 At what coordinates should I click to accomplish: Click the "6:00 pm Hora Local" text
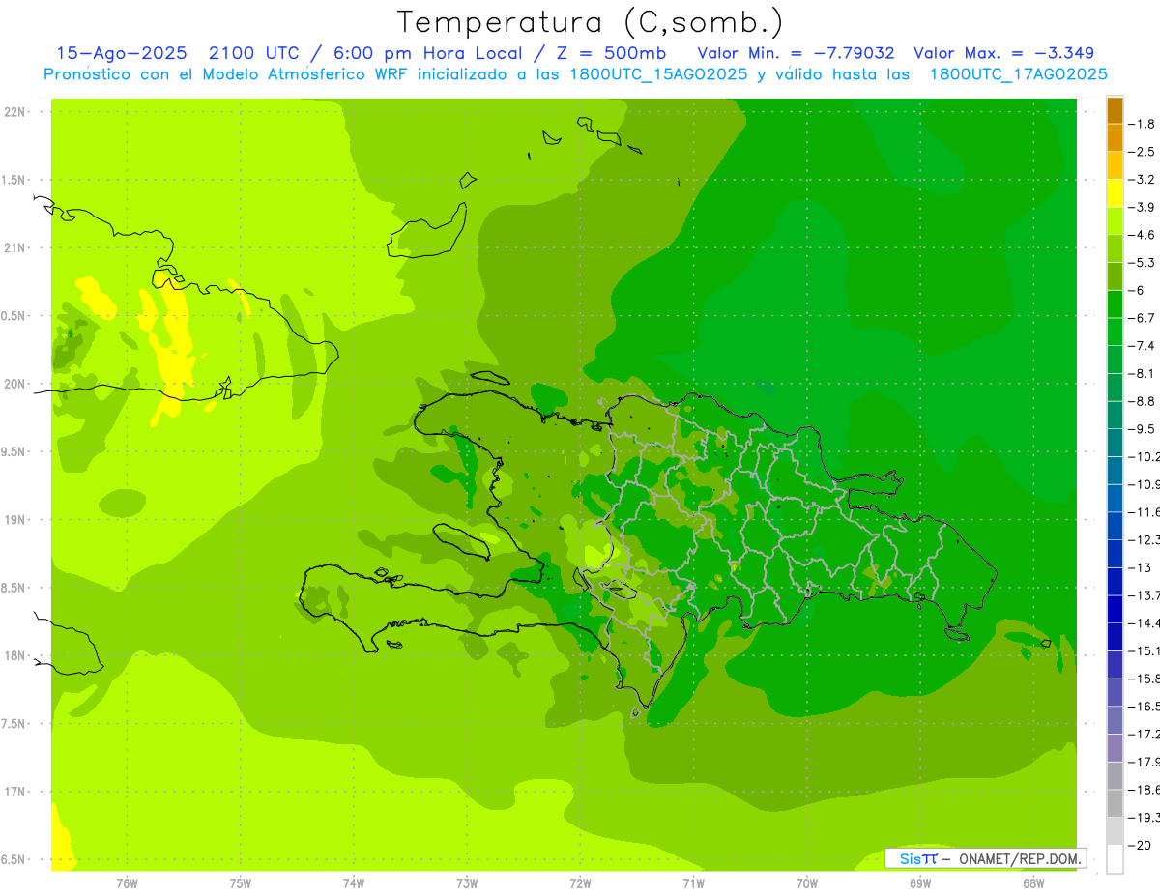[x=428, y=53]
